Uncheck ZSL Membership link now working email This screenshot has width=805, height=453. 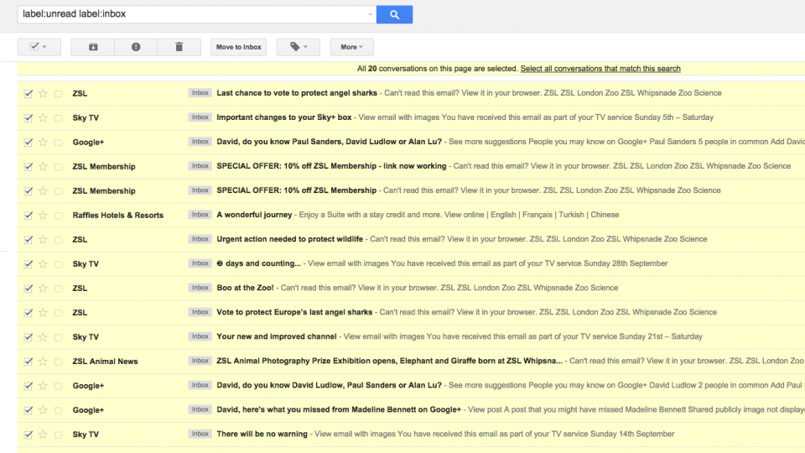pos(29,166)
